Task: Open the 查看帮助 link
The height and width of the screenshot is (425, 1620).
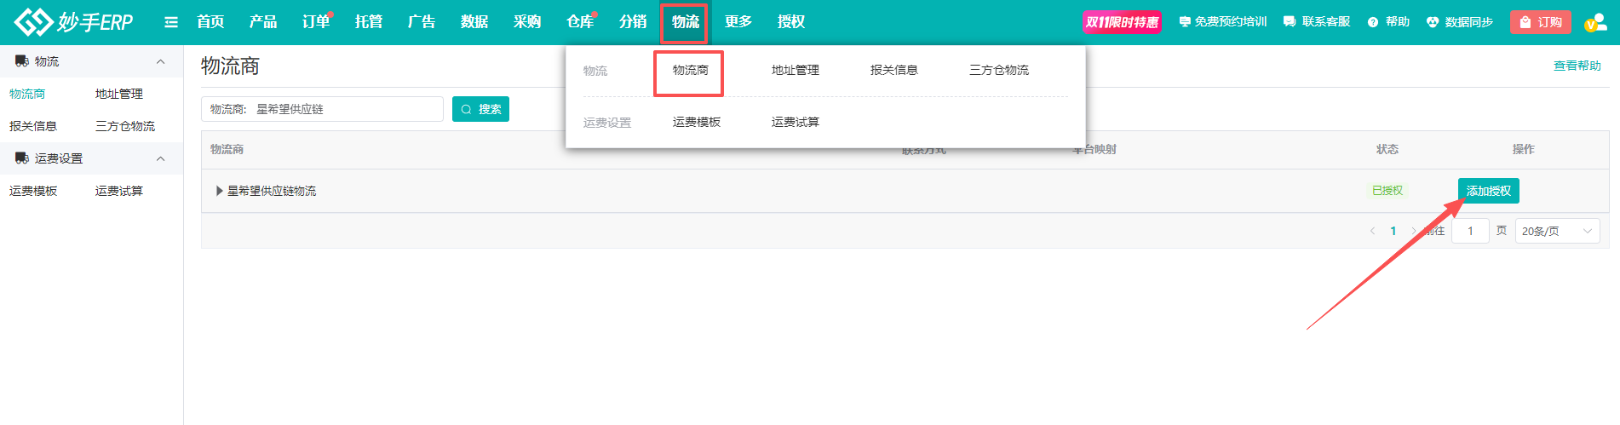Action: pos(1577,66)
